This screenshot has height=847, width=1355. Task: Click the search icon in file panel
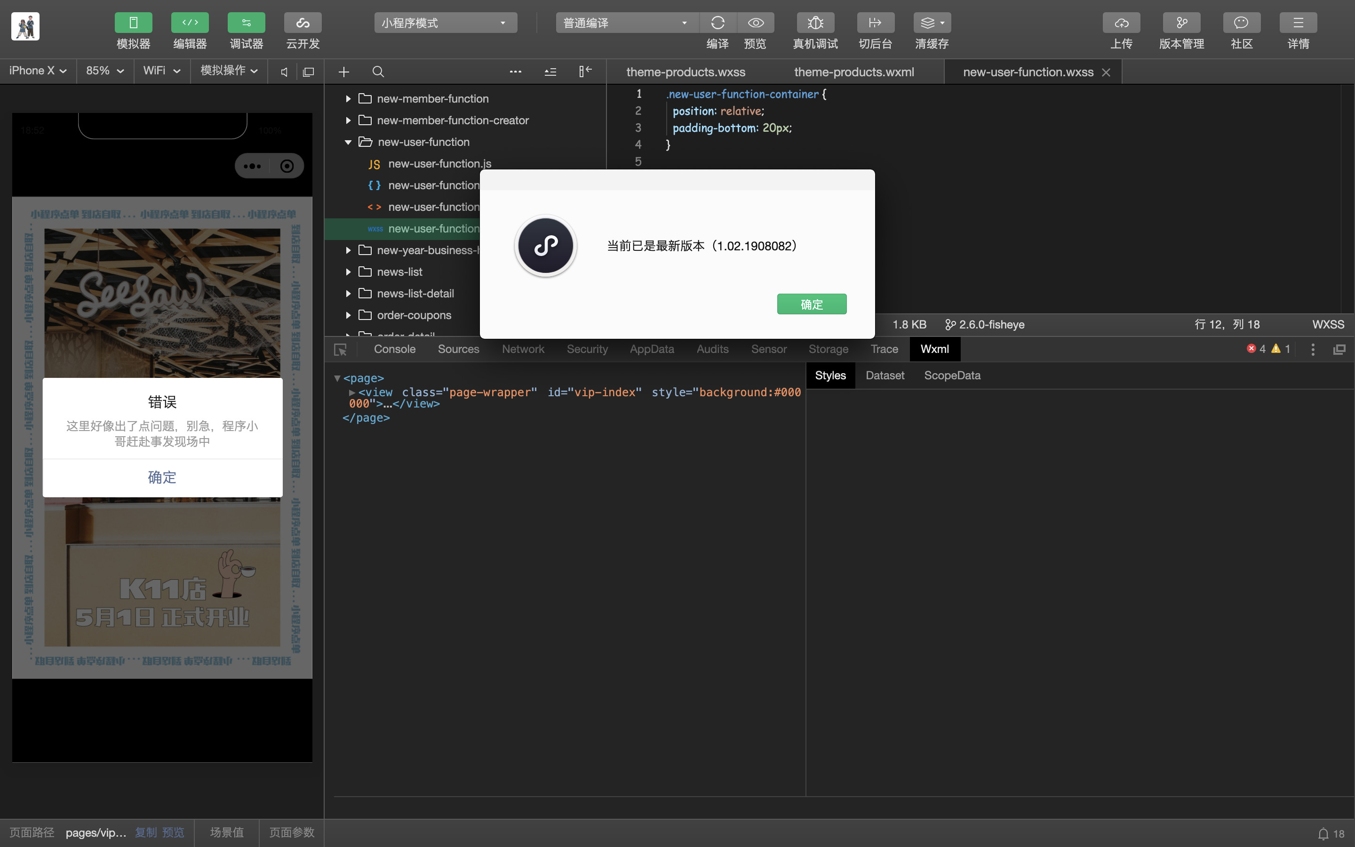coord(378,72)
